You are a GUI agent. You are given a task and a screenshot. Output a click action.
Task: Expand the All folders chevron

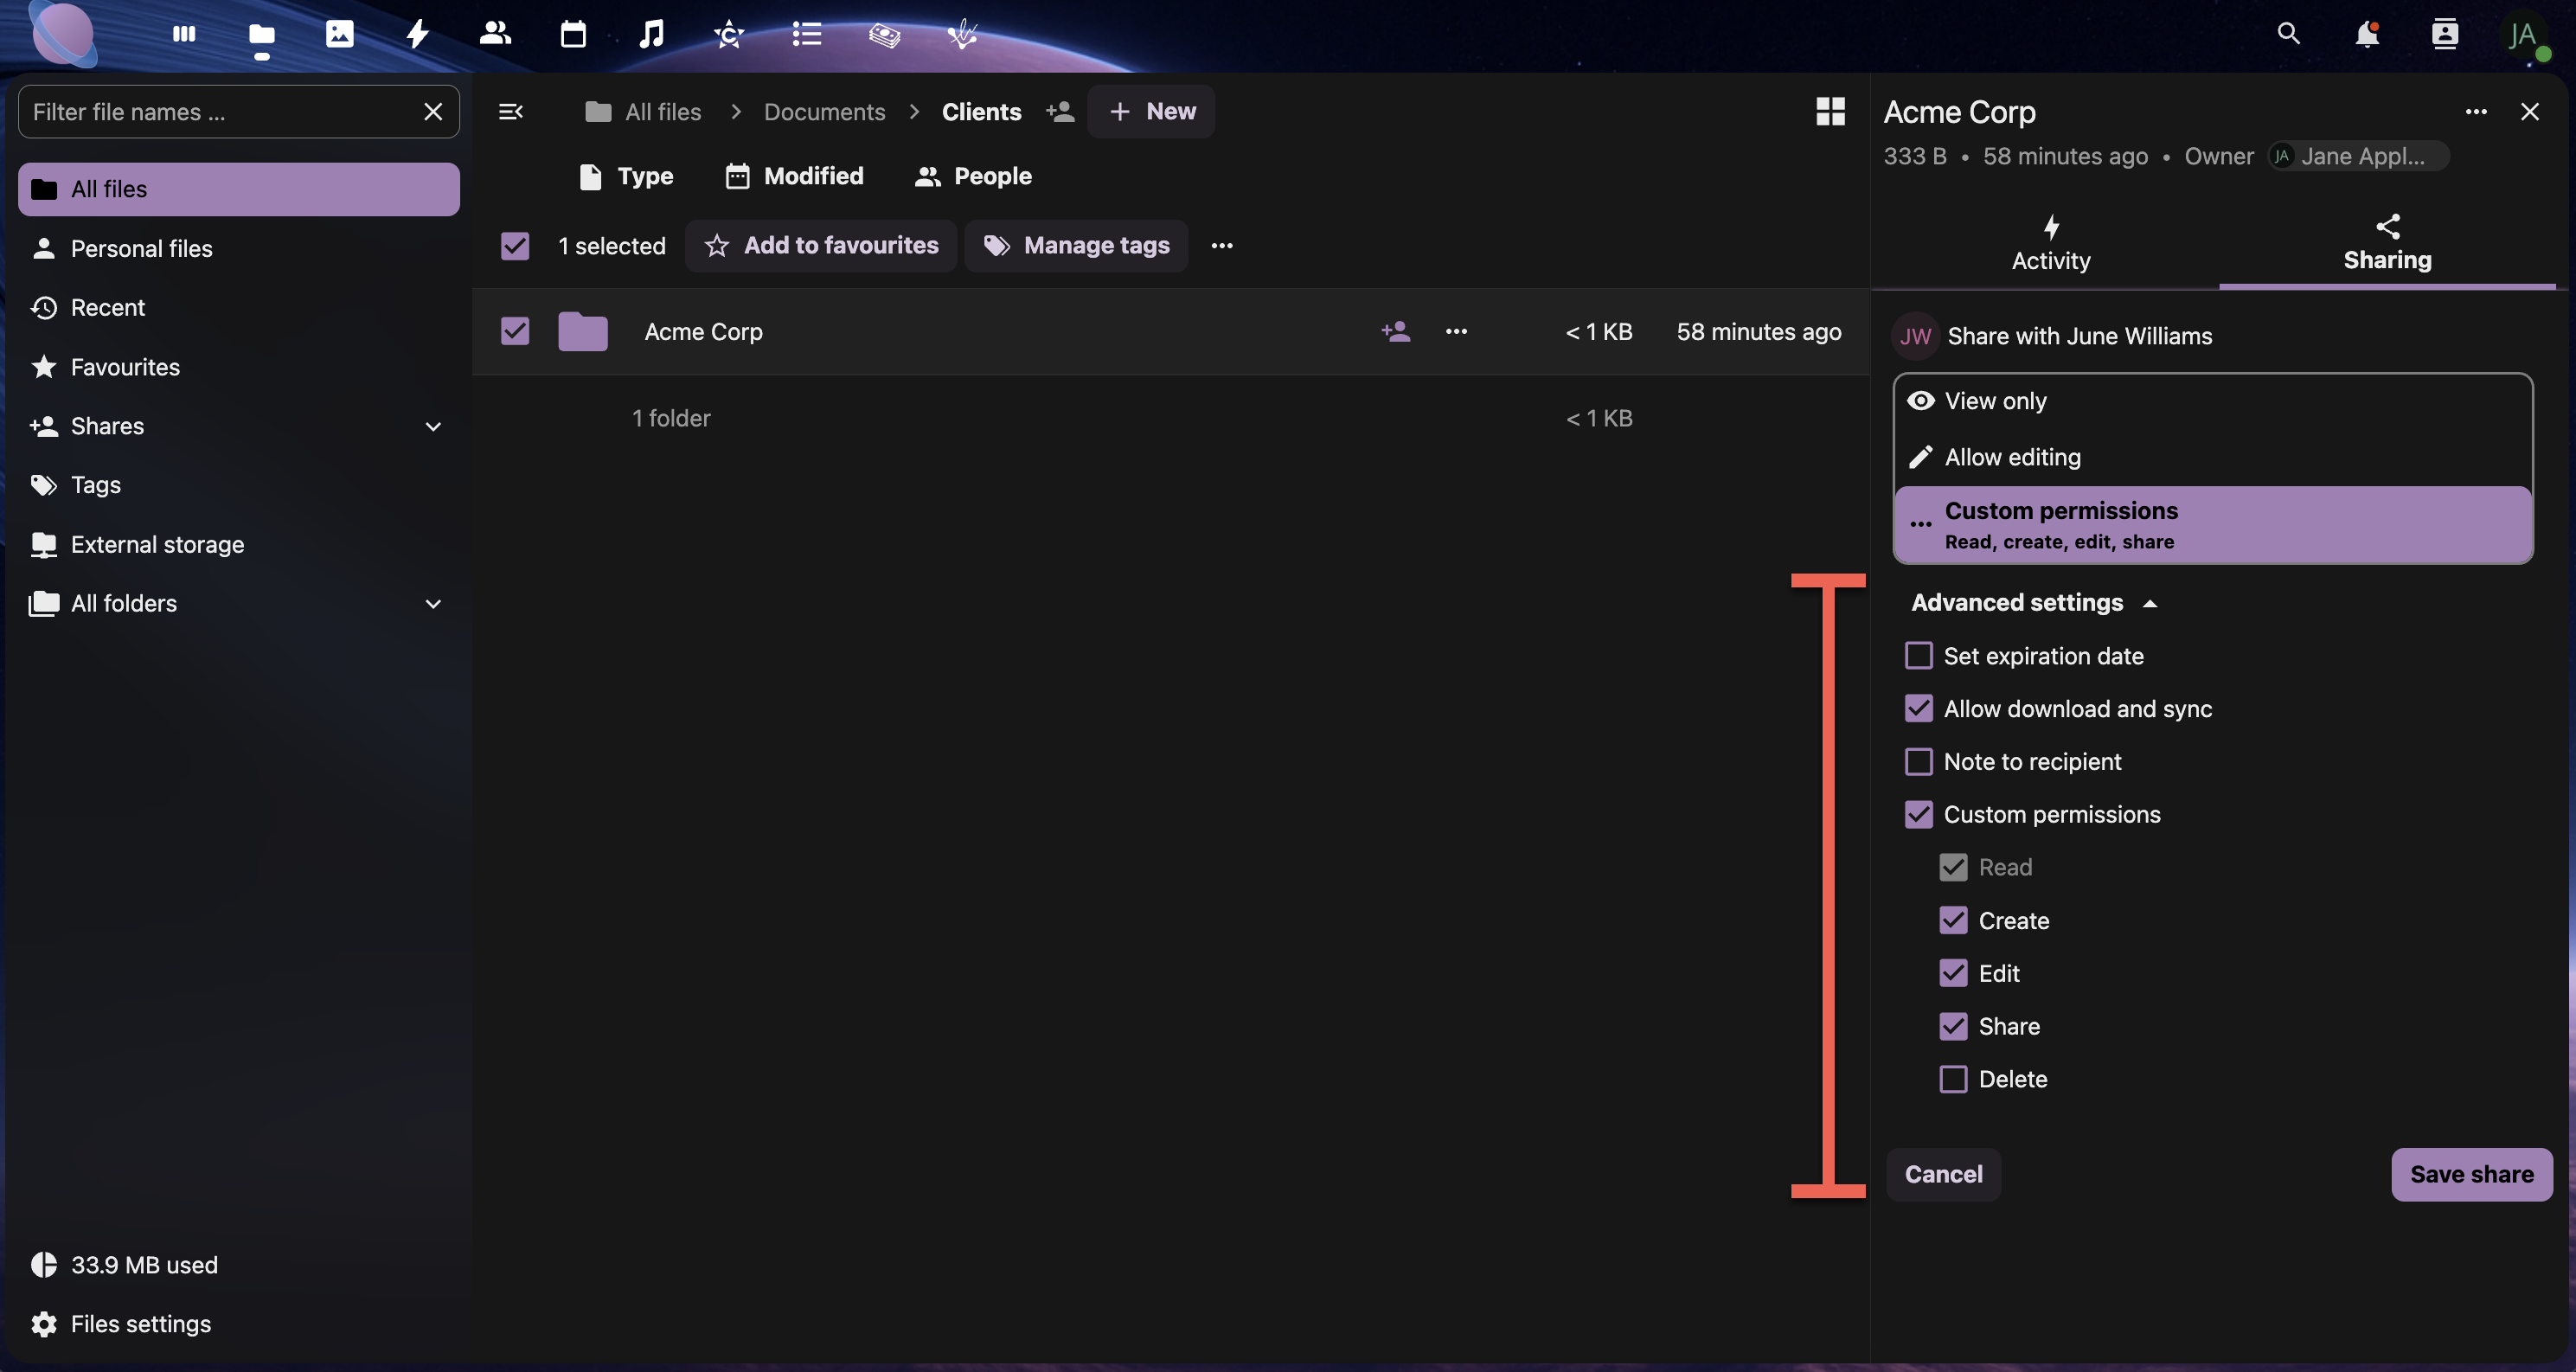click(x=433, y=604)
